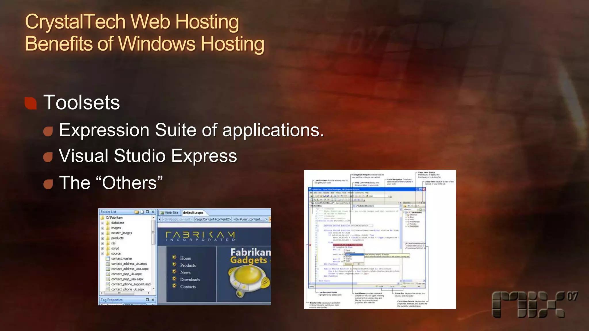
Task: Maximize the Tag Properties panel
Action: 148,300
